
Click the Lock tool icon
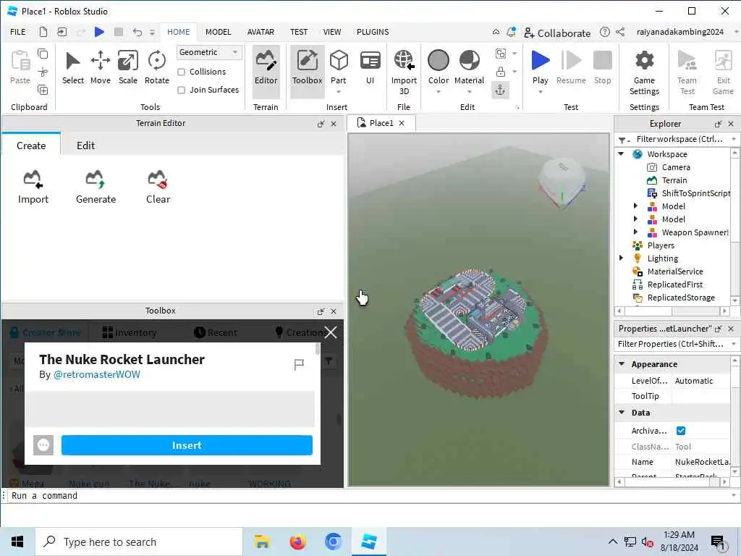(x=501, y=72)
